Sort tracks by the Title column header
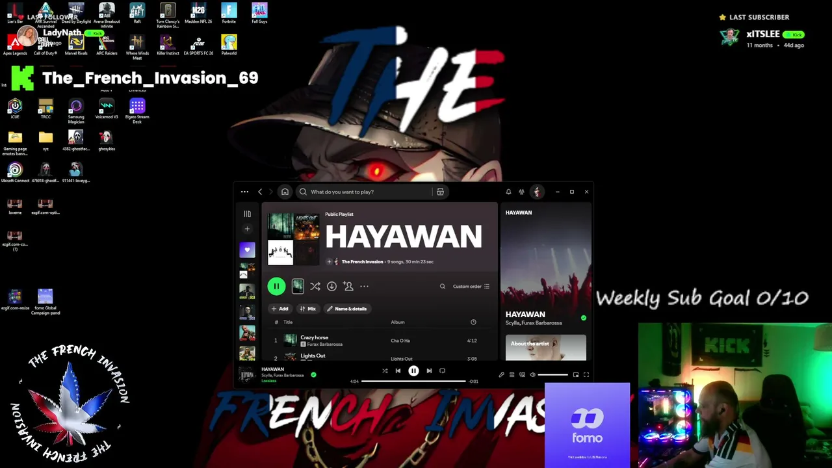The width and height of the screenshot is (832, 468). click(288, 322)
